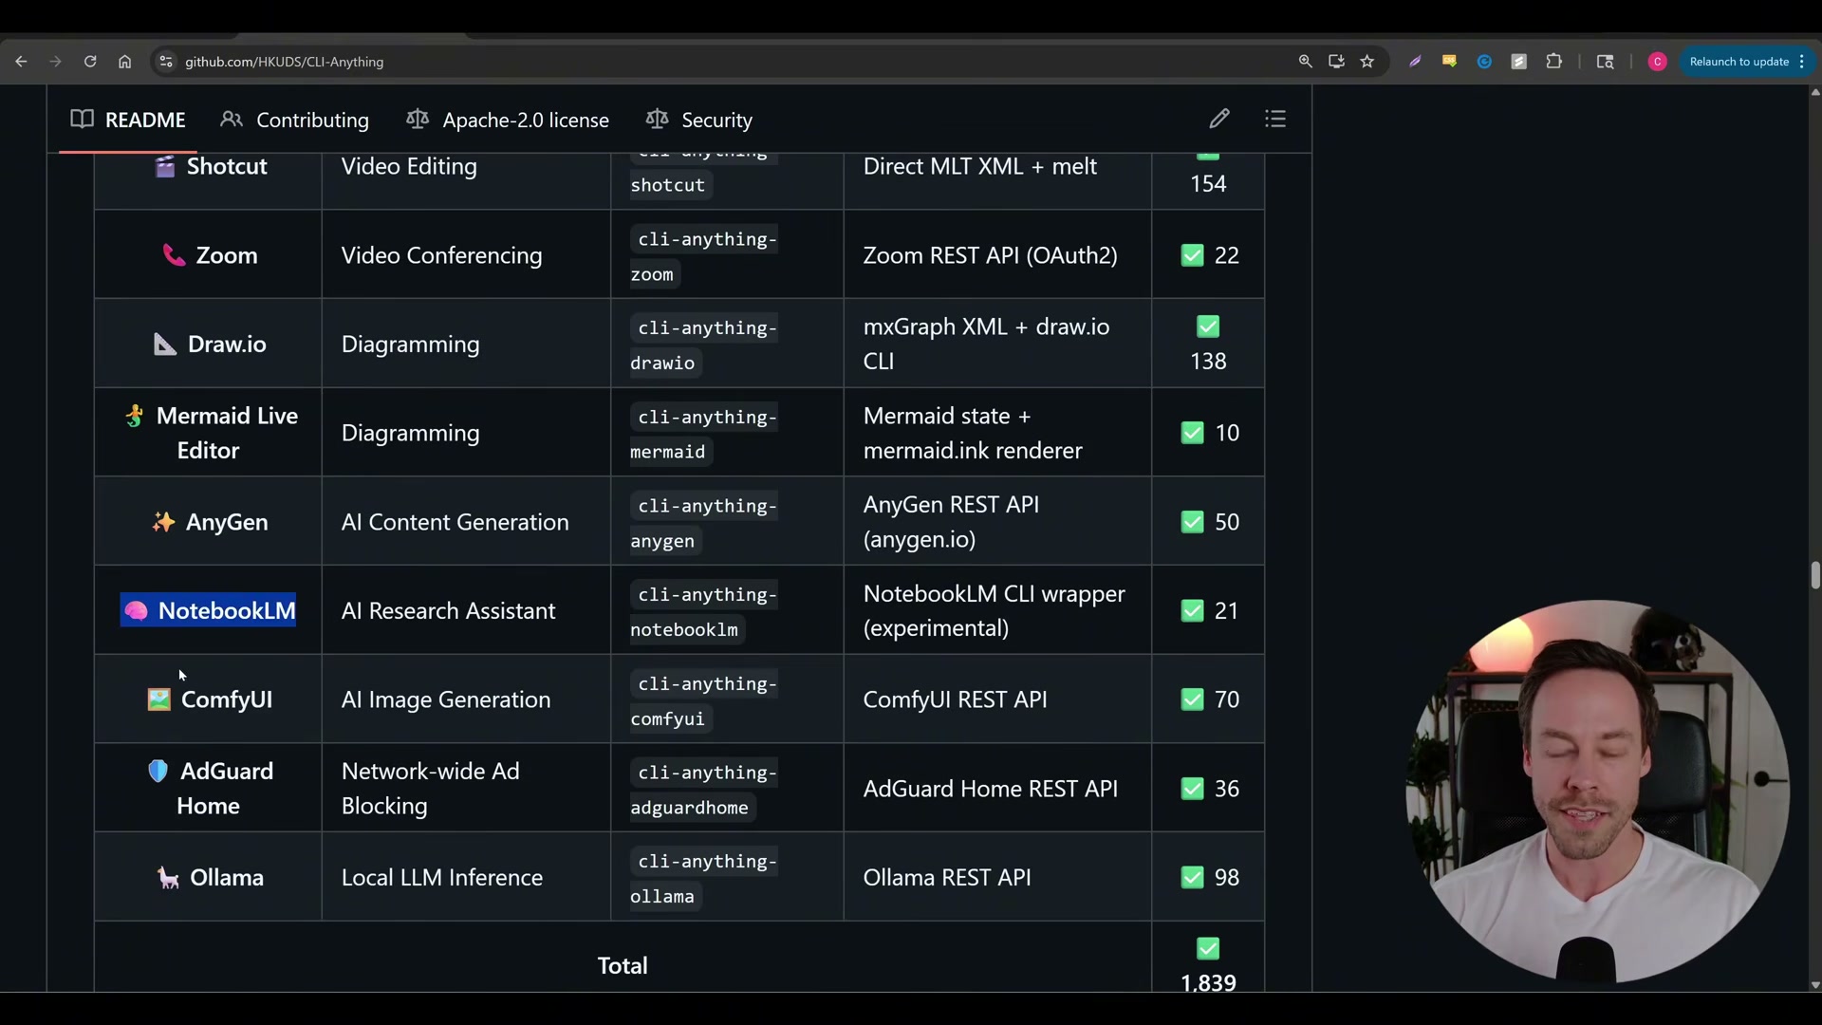The width and height of the screenshot is (1822, 1025).
Task: Click the page vertical scrollbar thumb
Action: (1814, 575)
